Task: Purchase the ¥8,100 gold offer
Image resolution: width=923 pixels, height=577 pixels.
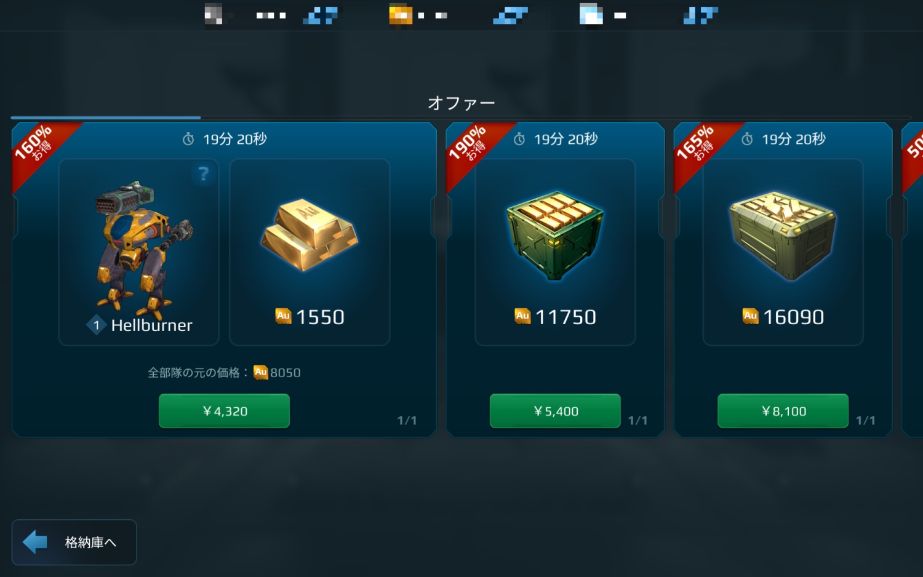Action: click(783, 411)
